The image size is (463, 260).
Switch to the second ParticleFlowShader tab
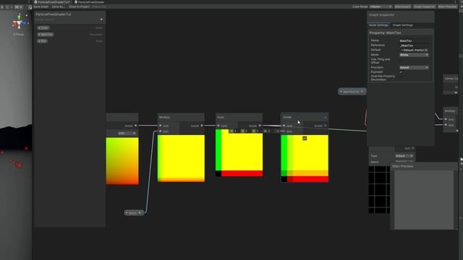90,2
